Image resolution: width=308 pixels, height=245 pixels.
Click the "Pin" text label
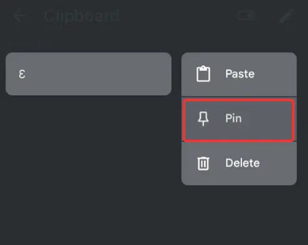(x=233, y=118)
